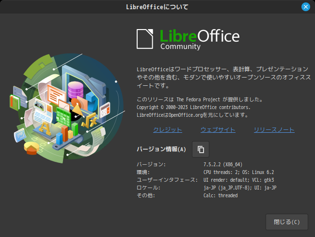The height and width of the screenshot is (237, 315).
Task: Click the バージョン情報(A) label
Action: [x=161, y=149]
